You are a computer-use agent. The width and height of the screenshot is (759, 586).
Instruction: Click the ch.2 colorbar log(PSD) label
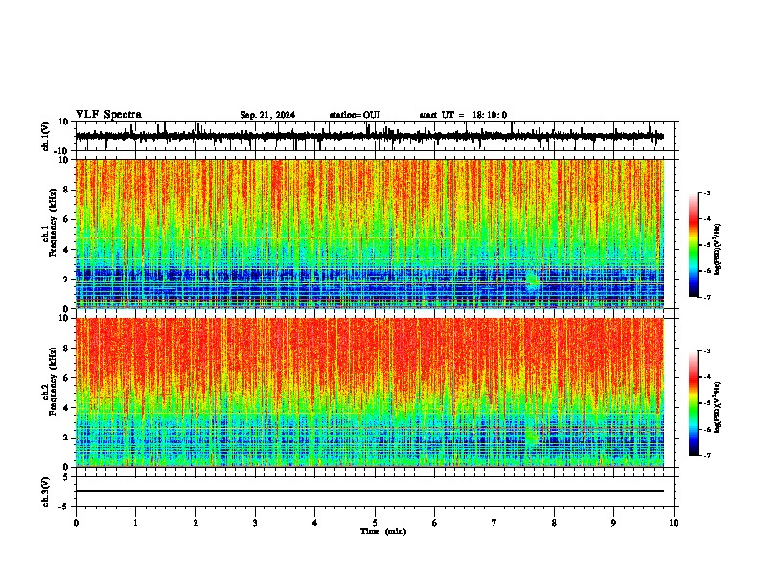[718, 407]
